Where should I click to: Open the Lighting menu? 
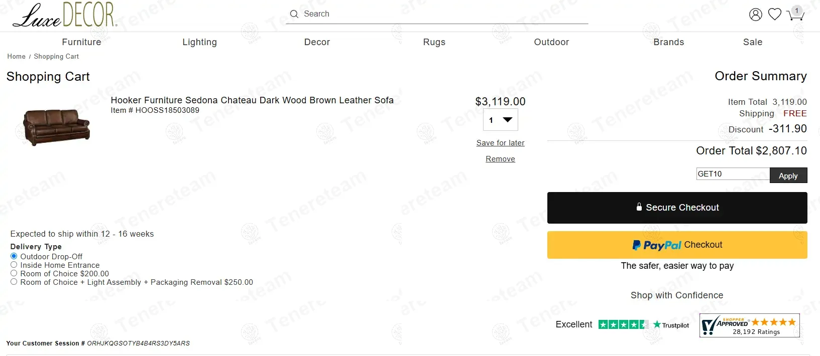coord(199,42)
